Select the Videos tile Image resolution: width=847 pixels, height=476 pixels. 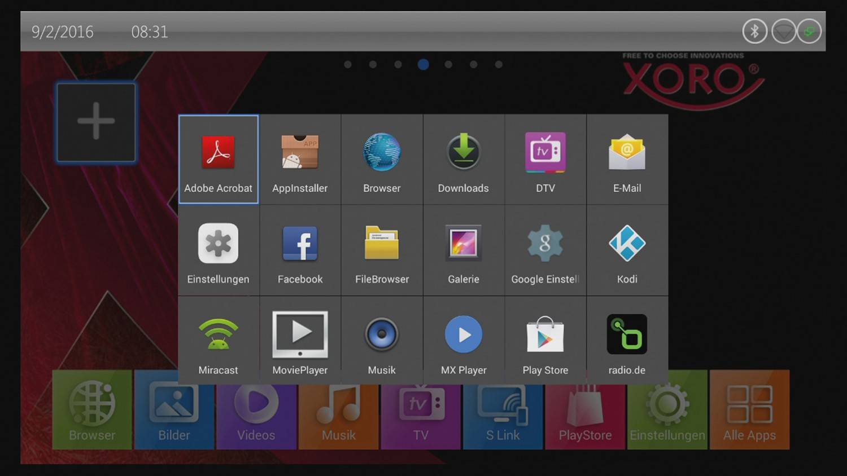(256, 417)
